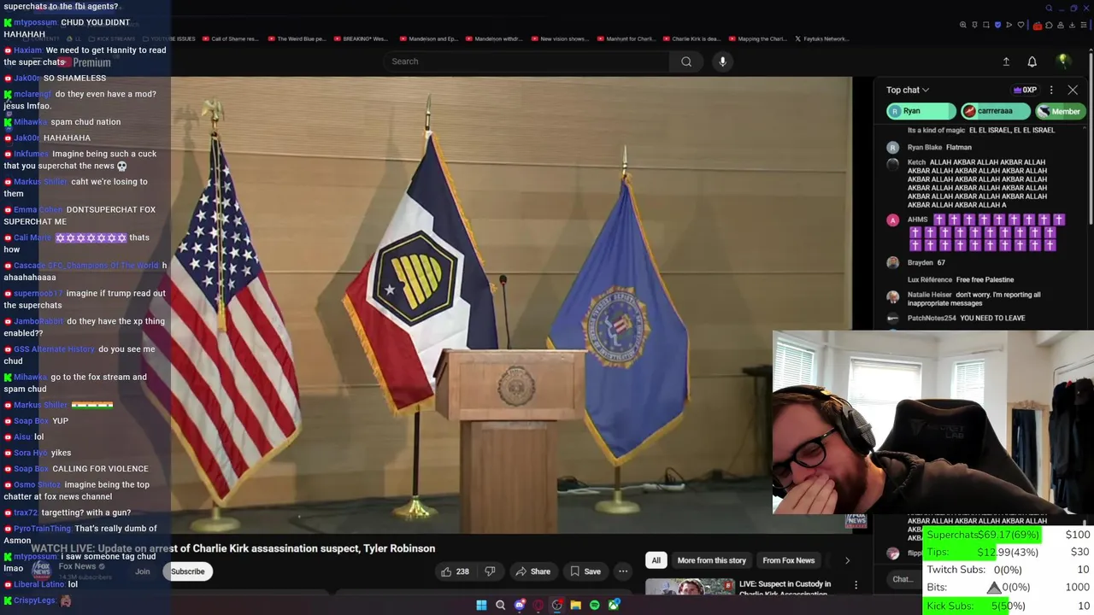Open the BREAKING bookmark
Screen dimensions: 1094x615
(x=362, y=38)
